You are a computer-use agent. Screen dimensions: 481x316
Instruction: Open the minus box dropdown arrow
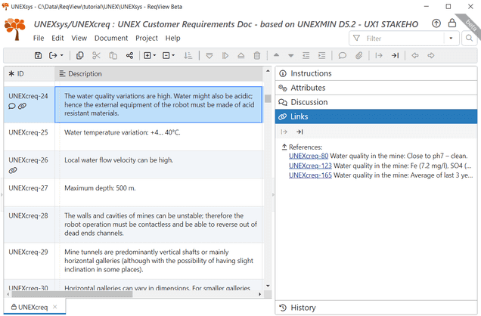pyautogui.click(x=173, y=55)
